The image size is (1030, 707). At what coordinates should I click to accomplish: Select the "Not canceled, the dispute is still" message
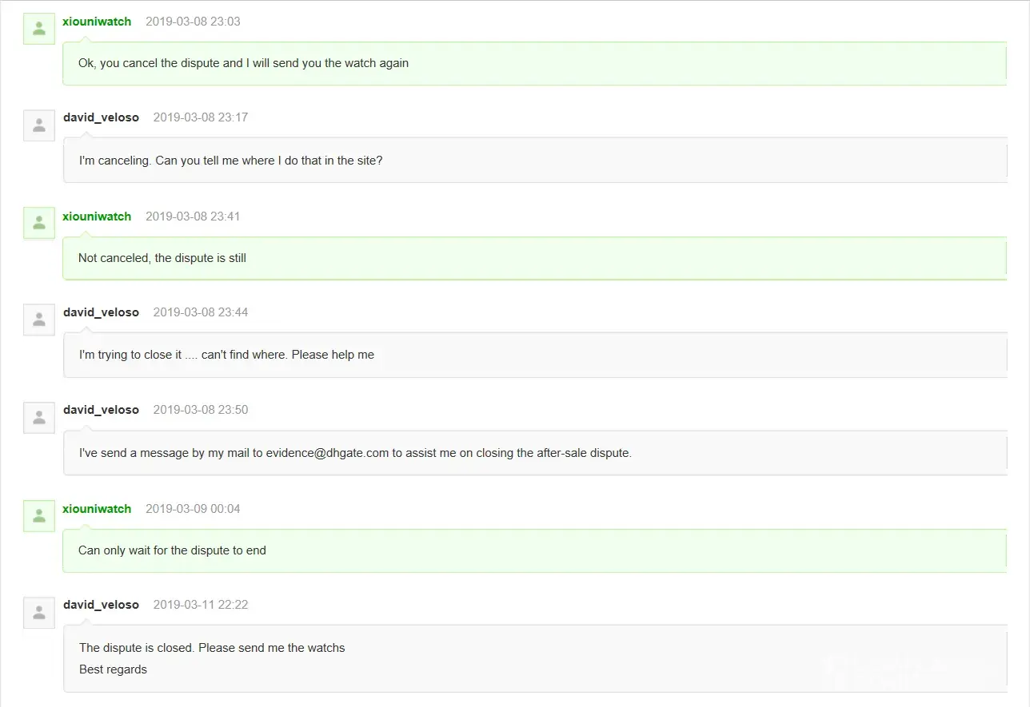click(x=162, y=258)
